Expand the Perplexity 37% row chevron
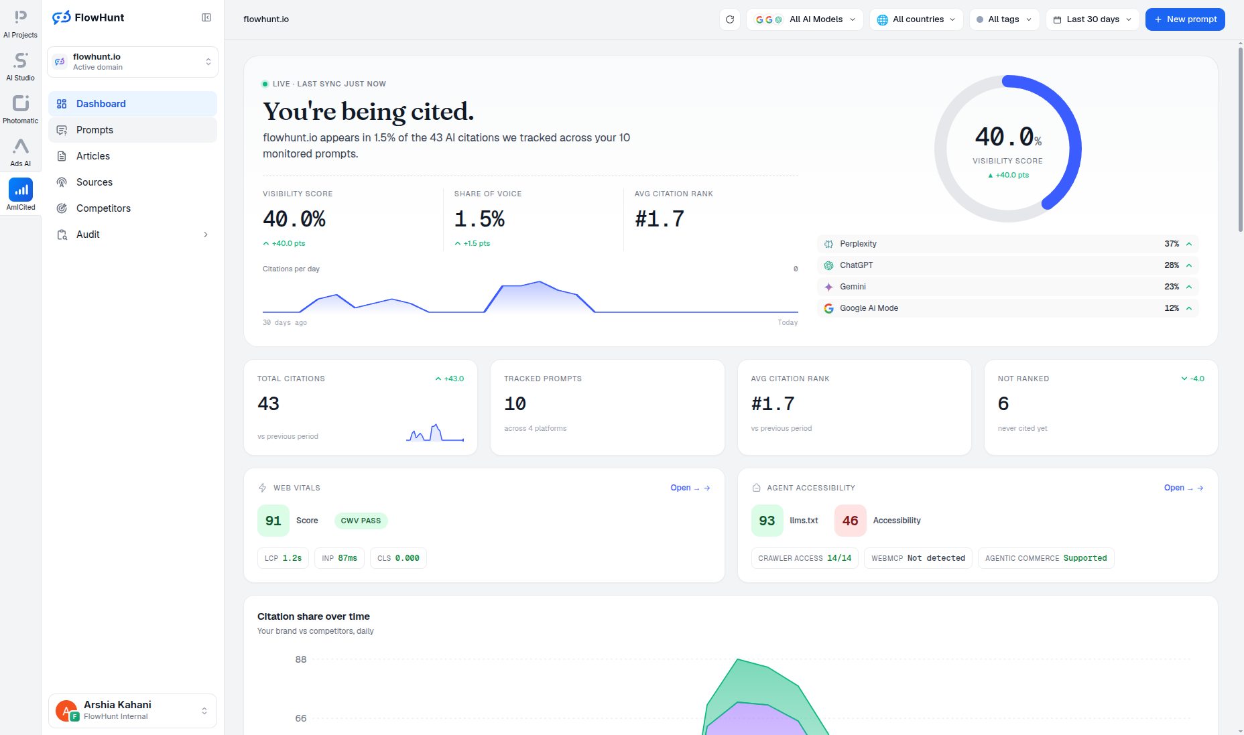 point(1189,244)
